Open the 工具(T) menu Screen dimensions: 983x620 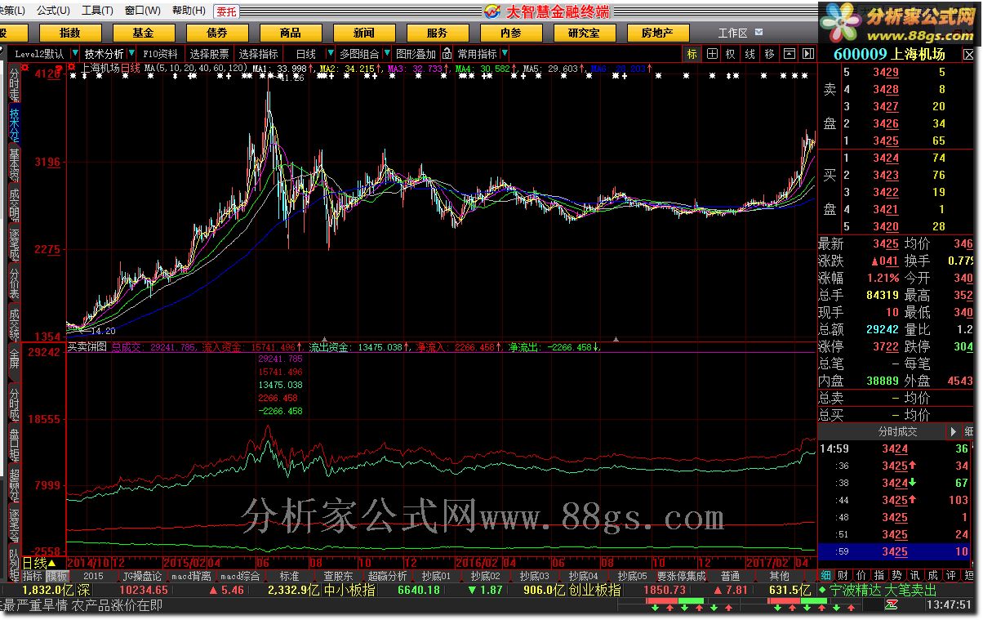(98, 11)
